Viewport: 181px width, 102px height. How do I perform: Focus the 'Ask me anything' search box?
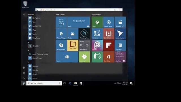(44, 83)
